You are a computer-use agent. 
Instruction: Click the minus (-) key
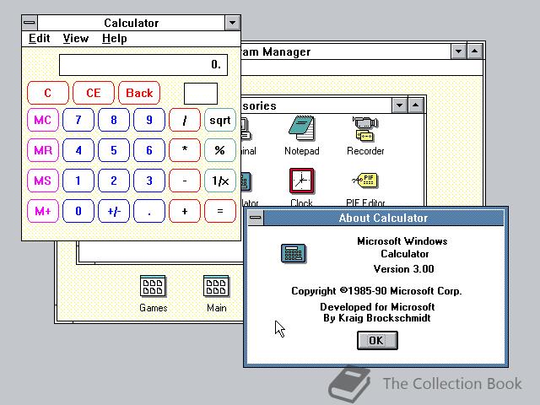[185, 181]
